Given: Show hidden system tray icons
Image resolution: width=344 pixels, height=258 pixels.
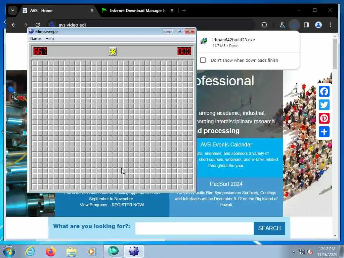Looking at the screenshot, I should [294, 252].
